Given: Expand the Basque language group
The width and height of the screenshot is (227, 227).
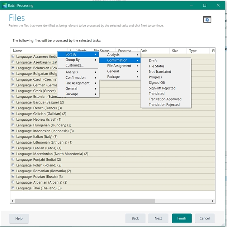Looking at the screenshot, I should click(x=13, y=102).
